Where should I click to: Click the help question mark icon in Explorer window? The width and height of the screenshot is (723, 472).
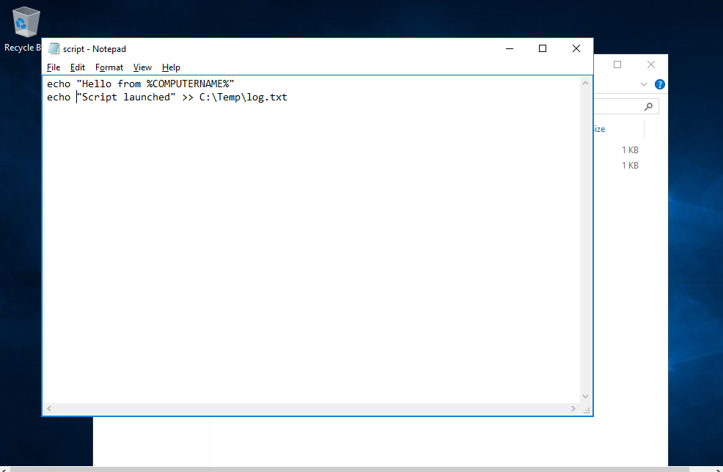pyautogui.click(x=660, y=84)
